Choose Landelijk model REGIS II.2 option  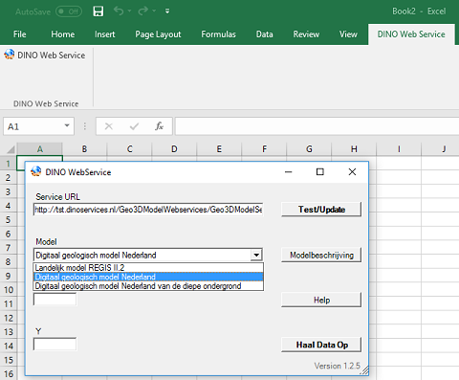point(148,268)
